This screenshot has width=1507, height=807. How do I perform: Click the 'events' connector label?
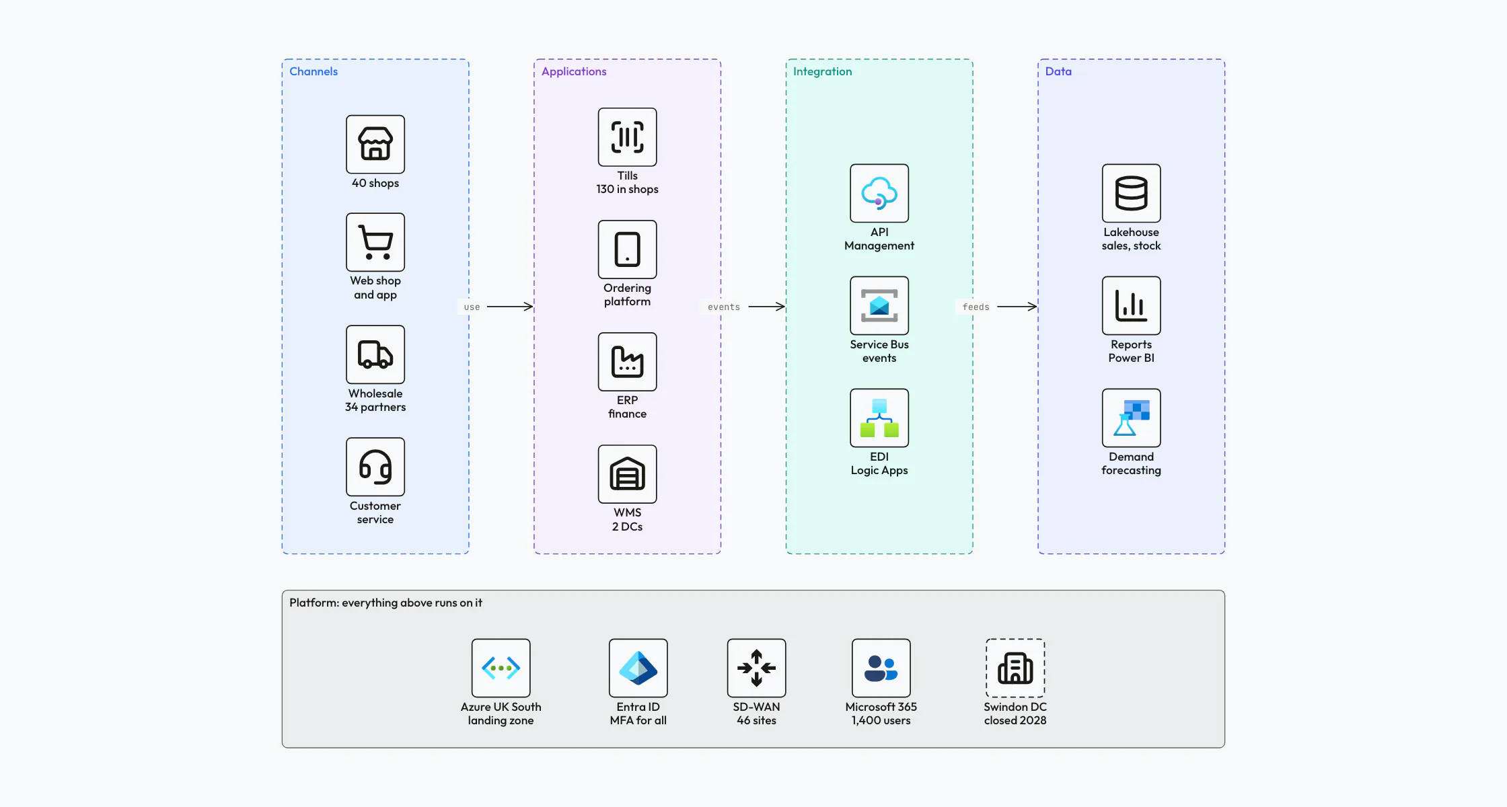click(724, 307)
